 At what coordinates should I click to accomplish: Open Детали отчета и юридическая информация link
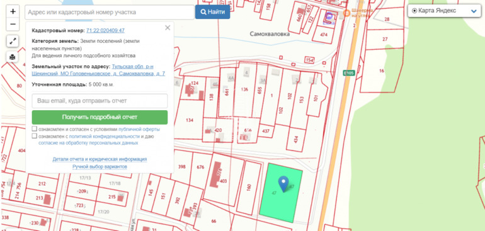point(100,159)
